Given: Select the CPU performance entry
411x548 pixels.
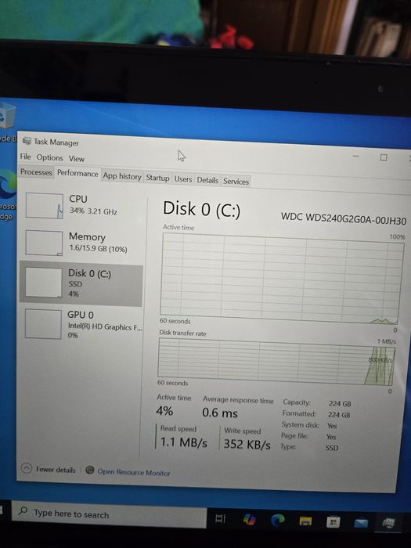Looking at the screenshot, I should point(82,206).
